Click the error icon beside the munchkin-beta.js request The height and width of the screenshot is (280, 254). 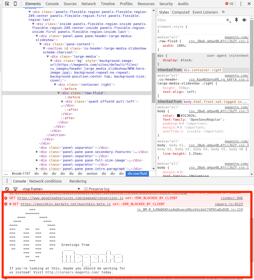(6, 204)
